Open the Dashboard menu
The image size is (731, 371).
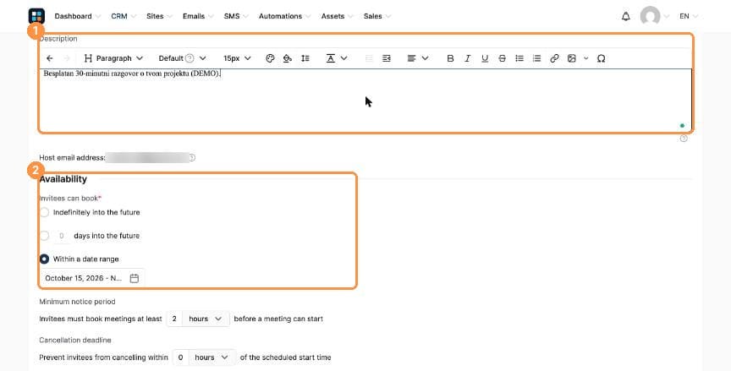77,16
